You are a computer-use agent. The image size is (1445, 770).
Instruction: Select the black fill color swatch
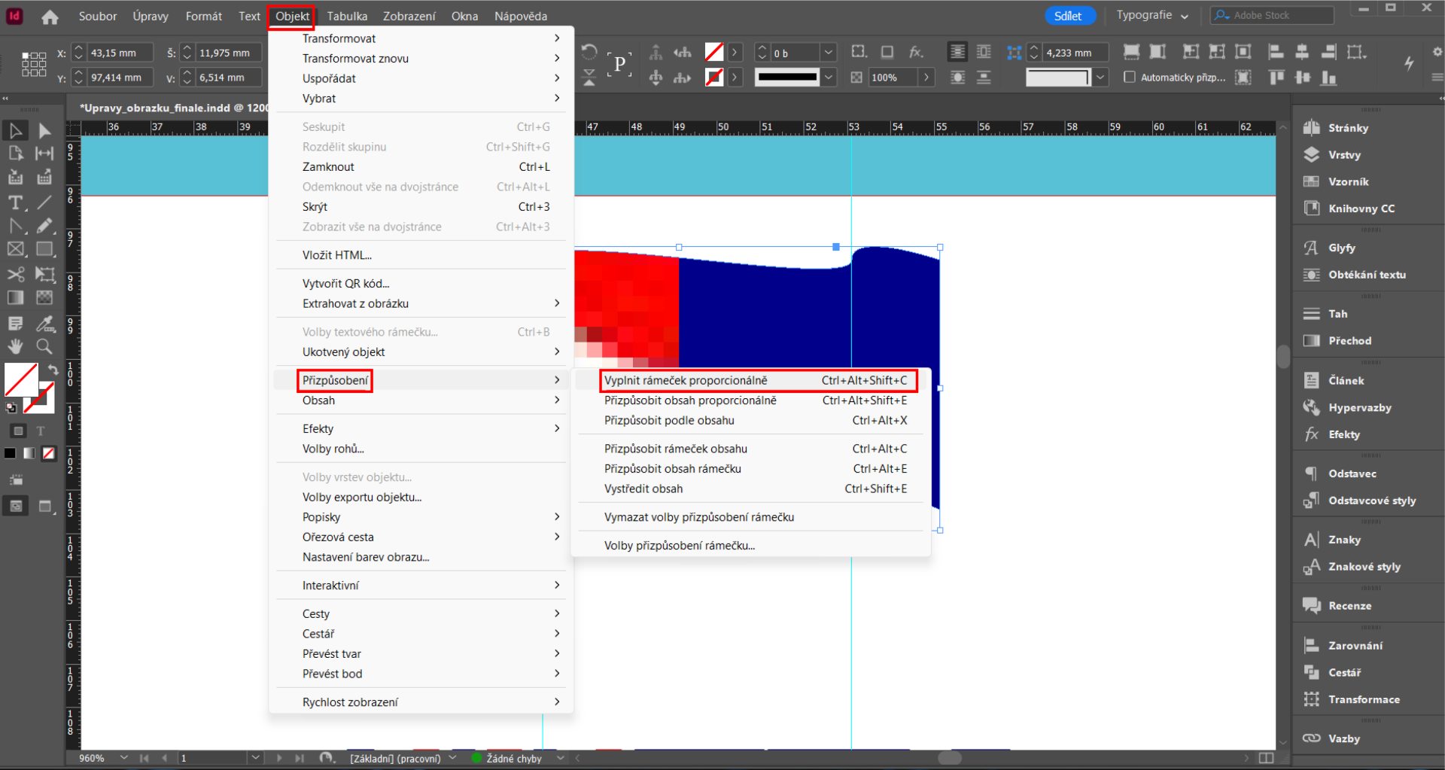point(10,453)
